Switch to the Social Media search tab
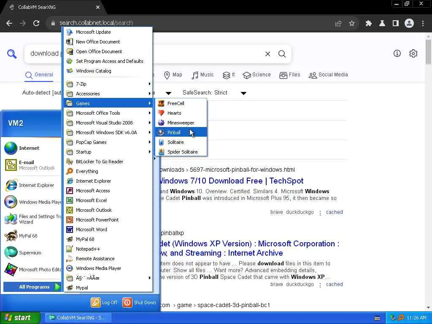This screenshot has width=432, height=324. [328, 75]
